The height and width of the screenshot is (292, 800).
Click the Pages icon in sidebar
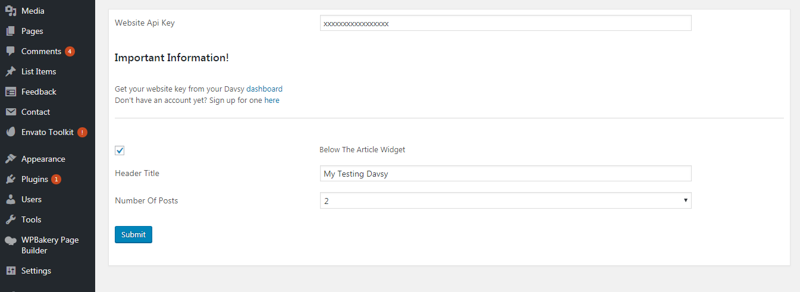[x=10, y=31]
